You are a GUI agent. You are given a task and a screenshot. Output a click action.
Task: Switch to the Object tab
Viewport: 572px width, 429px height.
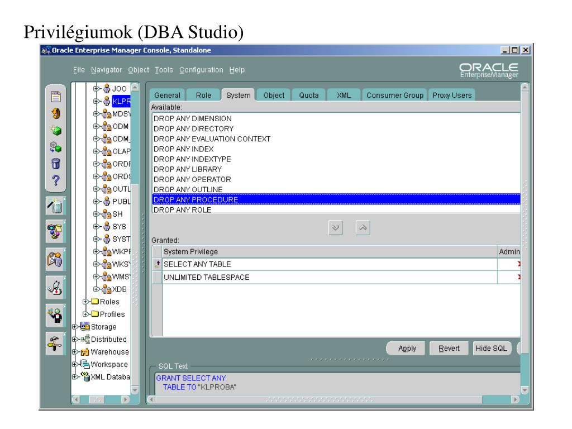point(274,95)
